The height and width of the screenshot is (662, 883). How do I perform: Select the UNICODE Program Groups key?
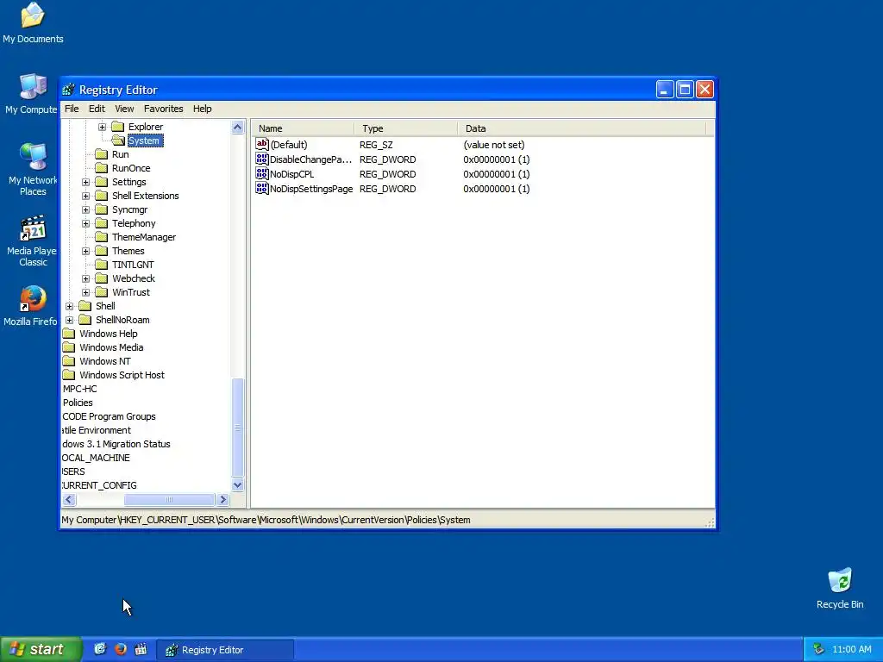point(109,416)
